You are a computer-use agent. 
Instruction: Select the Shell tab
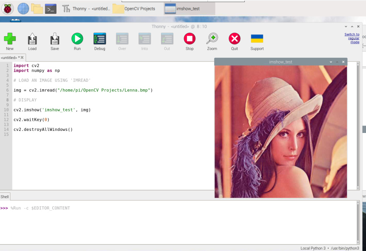tap(5, 197)
